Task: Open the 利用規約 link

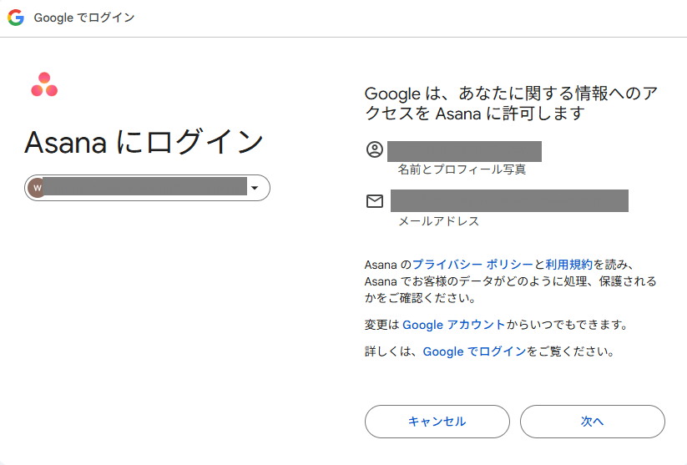Action: coord(568,264)
